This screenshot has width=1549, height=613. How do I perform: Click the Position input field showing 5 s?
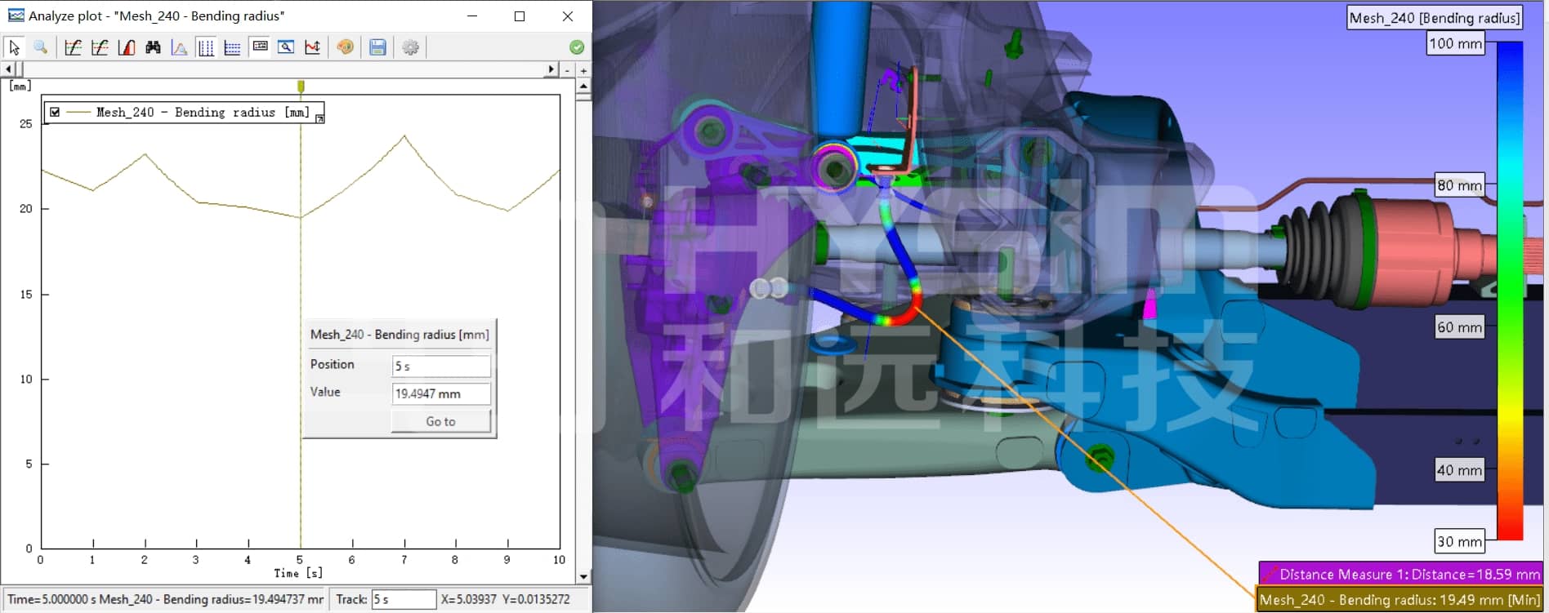[x=441, y=366]
